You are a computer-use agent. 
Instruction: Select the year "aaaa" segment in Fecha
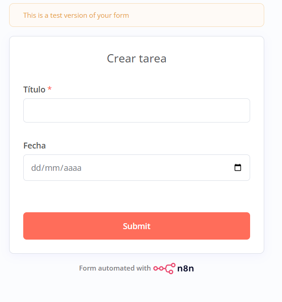pyautogui.click(x=72, y=168)
